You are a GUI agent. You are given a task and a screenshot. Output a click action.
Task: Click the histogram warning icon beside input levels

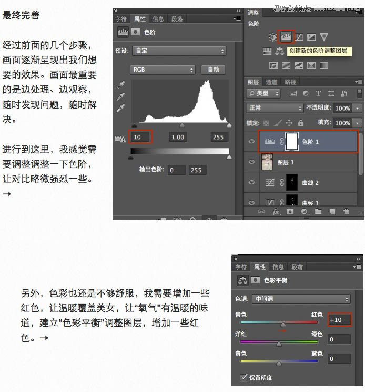120,139
